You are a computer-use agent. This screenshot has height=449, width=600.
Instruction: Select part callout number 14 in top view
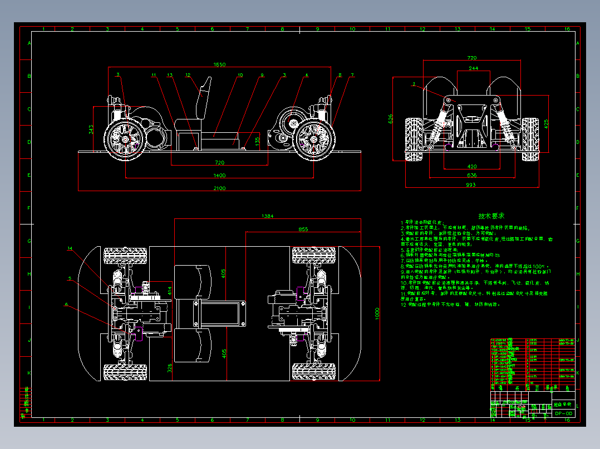70,248
